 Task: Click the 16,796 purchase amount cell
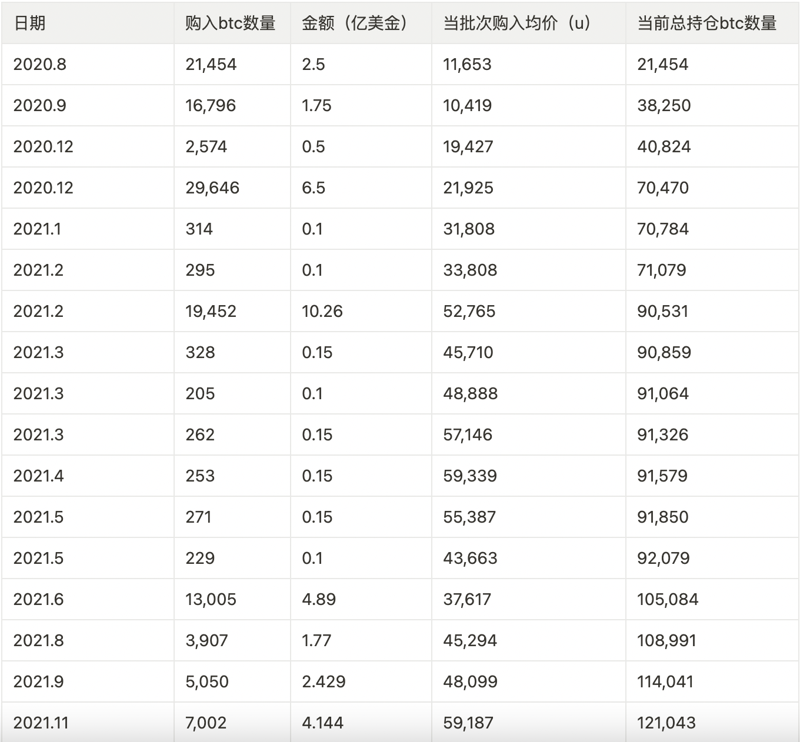(x=211, y=105)
